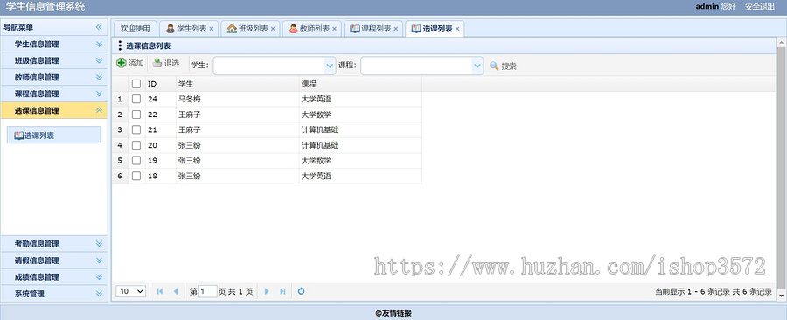Click 安全退出 logout link
The width and height of the screenshot is (787, 320).
759,7
